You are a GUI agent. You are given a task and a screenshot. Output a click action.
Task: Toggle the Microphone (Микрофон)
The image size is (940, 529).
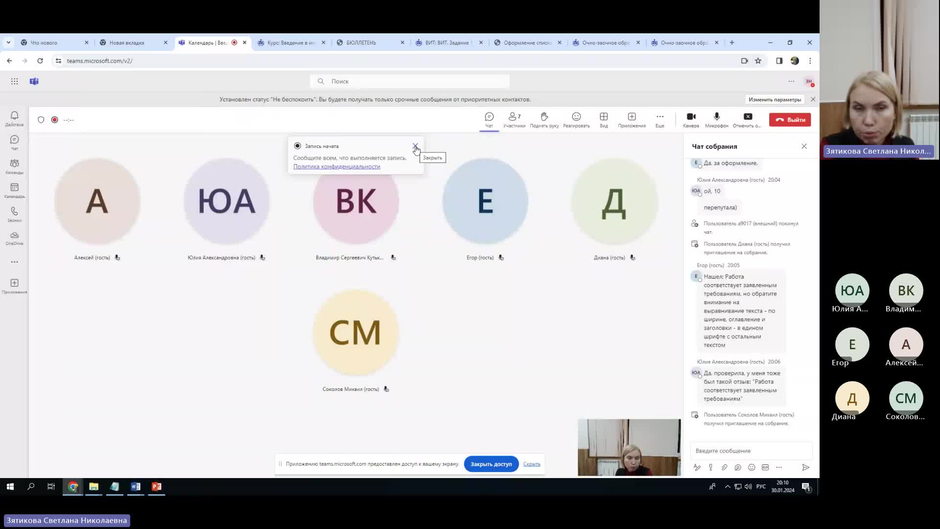[x=717, y=120]
